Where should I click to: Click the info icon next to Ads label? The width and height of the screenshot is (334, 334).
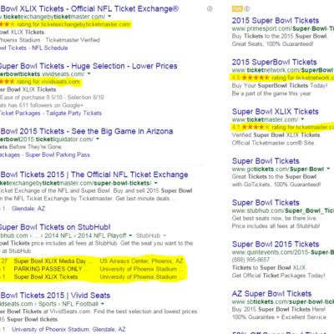pos(247,9)
